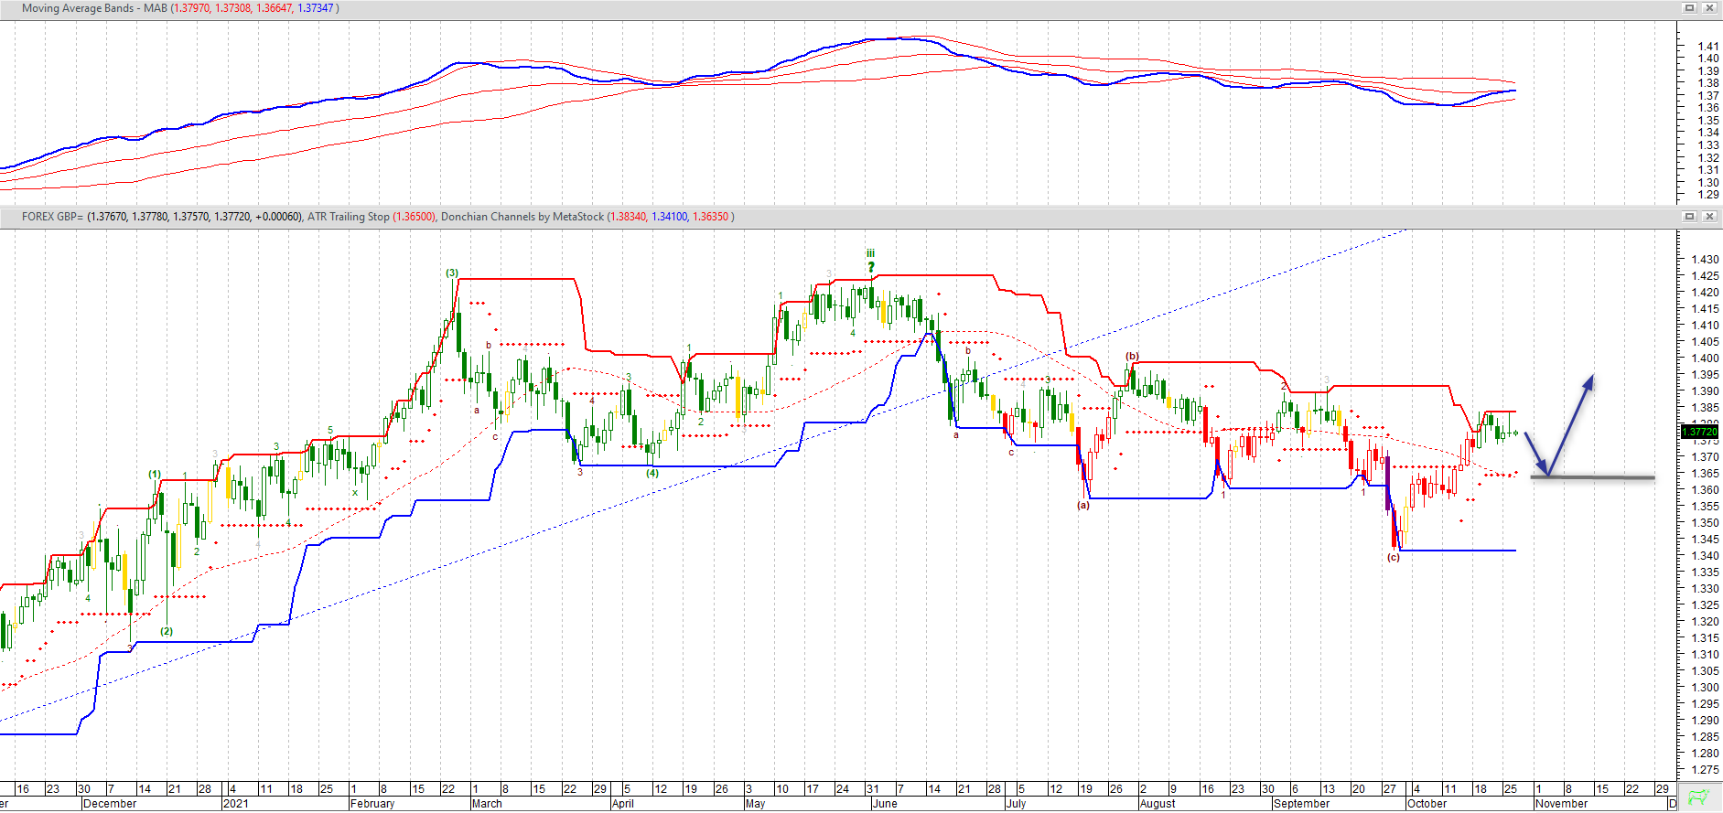This screenshot has height=813, width=1723.
Task: Maximize the FOREX GBP price pane
Action: (x=1690, y=217)
